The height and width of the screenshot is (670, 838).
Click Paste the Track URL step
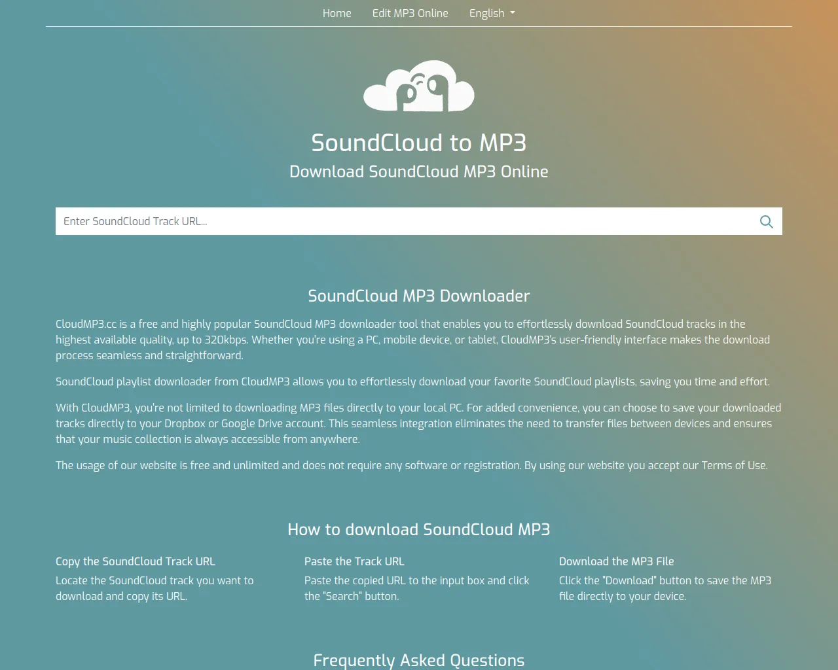[354, 561]
